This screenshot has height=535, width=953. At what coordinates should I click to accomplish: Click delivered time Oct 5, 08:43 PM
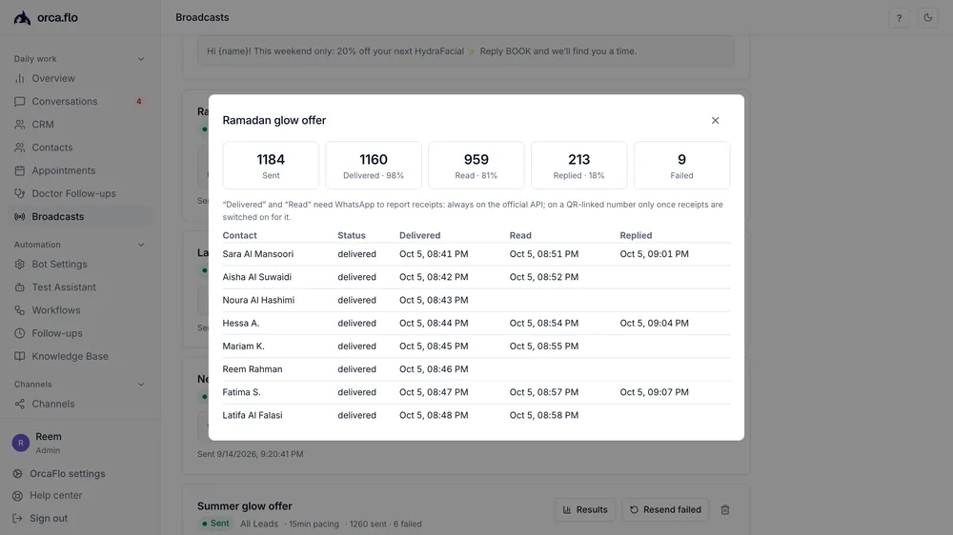434,300
